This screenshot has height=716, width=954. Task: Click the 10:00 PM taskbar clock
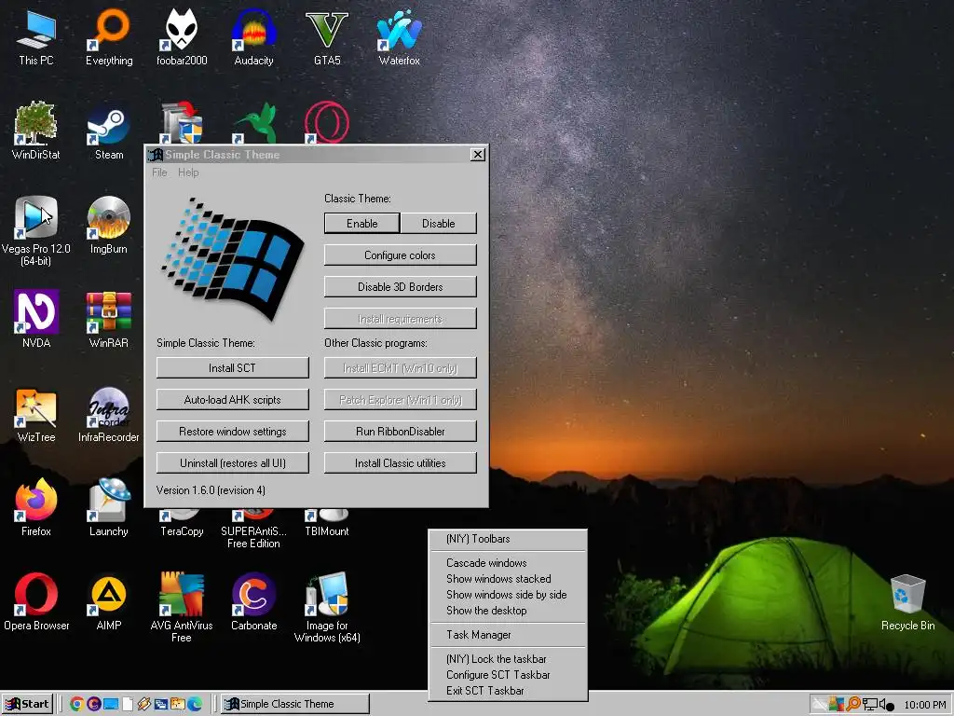point(925,705)
